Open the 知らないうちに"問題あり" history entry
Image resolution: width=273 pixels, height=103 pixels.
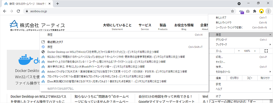coord(124,57)
